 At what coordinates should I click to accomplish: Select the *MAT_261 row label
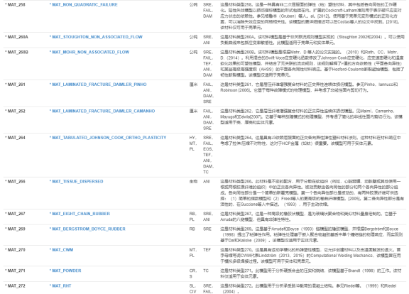click(x=15, y=85)
